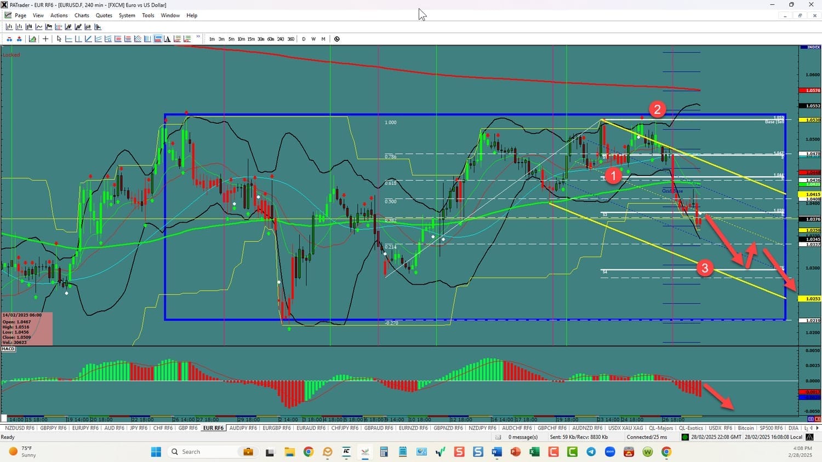Open Telegram from the taskbar
The height and width of the screenshot is (462, 822).
tap(591, 452)
